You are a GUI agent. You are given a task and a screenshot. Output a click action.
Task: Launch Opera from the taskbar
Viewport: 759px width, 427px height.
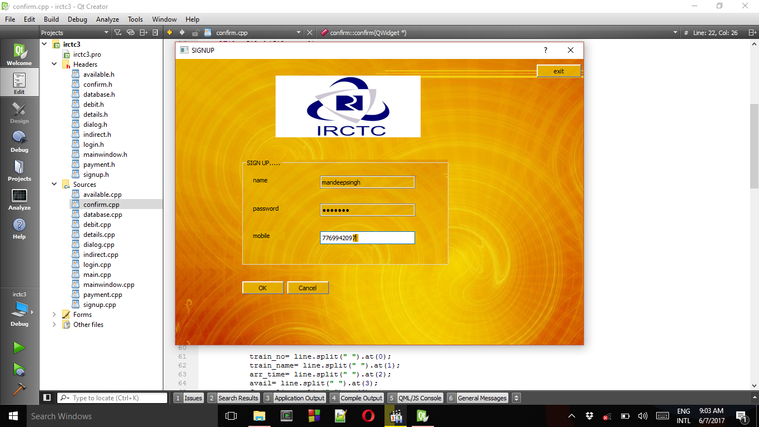coord(368,416)
